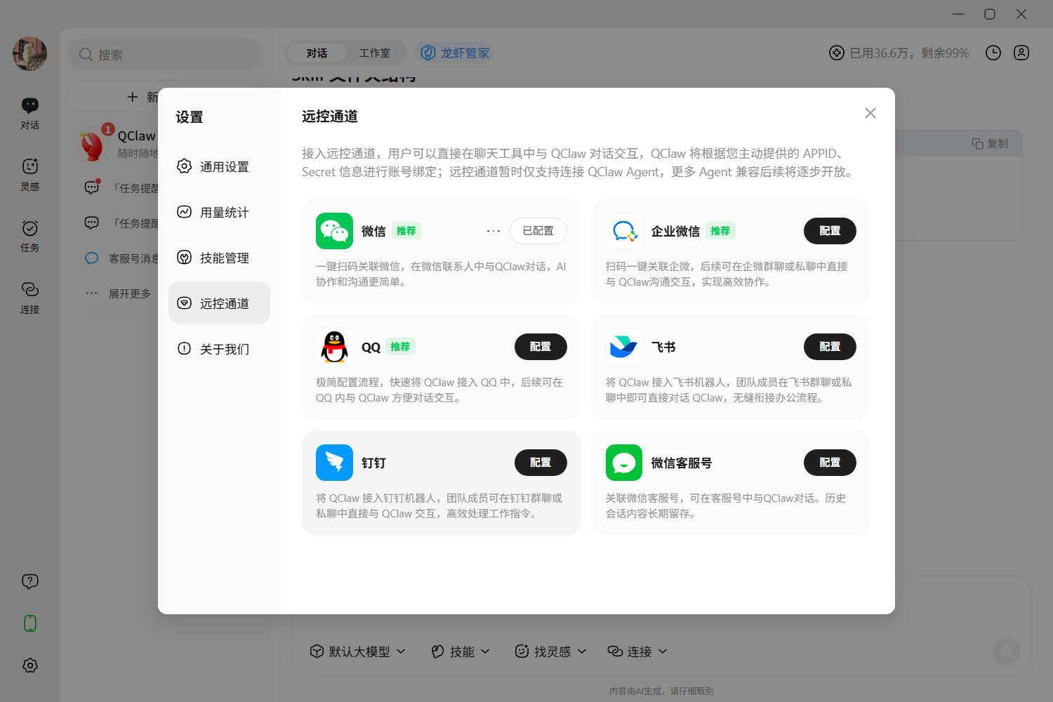The image size is (1053, 702).
Task: Click the send arrow button
Action: click(1007, 651)
